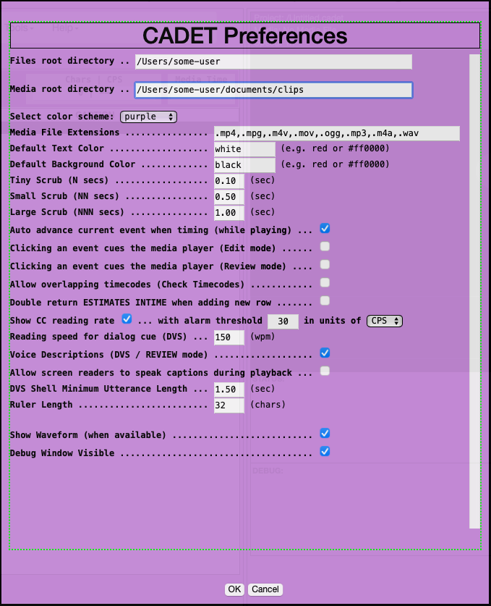491x606 pixels.
Task: Toggle Auto advance current event when timing checkbox
Action: [325, 228]
